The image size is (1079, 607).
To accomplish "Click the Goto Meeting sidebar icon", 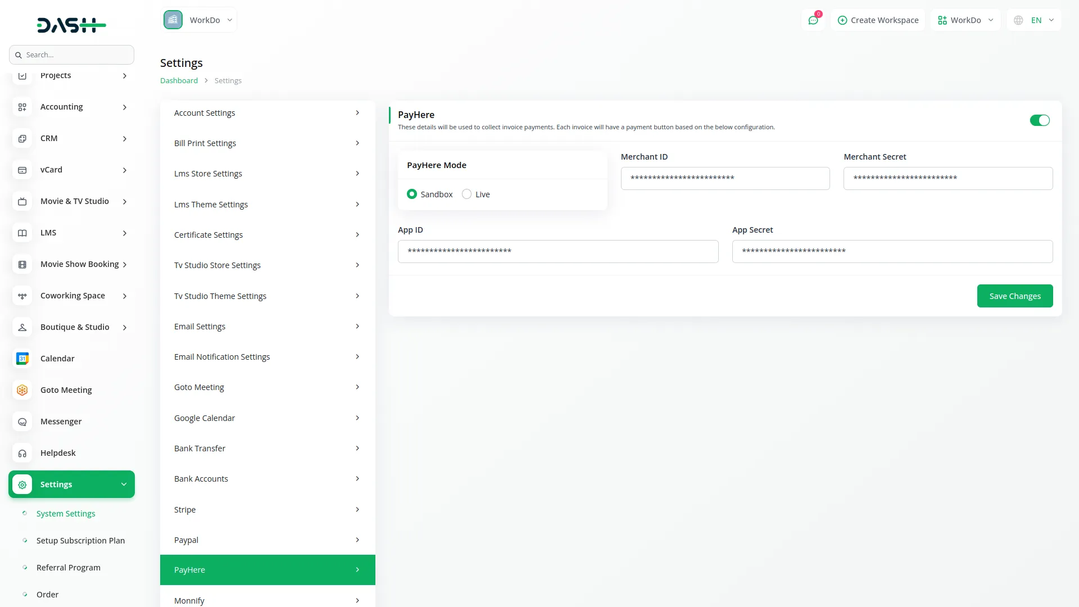I will (x=22, y=390).
